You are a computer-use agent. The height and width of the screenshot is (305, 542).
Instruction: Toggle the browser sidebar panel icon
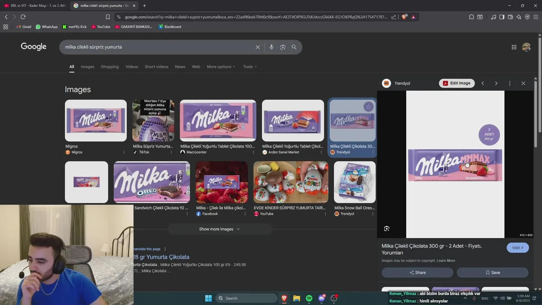(x=502, y=17)
